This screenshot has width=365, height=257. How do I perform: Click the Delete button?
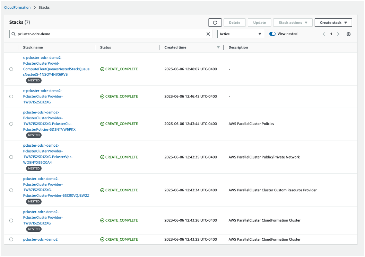click(x=234, y=22)
